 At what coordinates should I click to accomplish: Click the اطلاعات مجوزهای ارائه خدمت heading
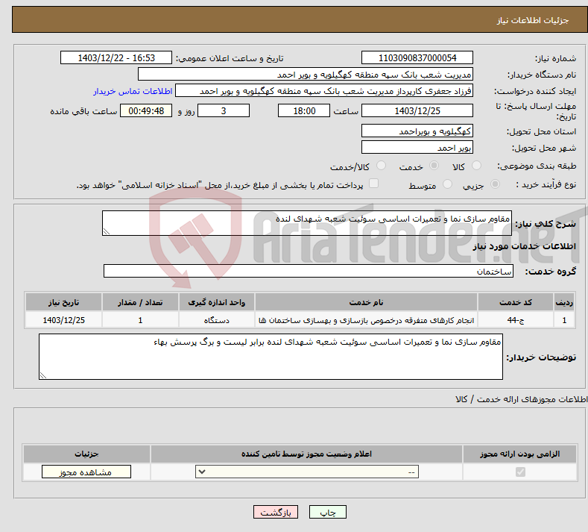pos(521,399)
